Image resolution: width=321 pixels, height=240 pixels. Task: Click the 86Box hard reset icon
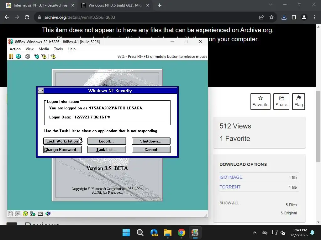(18, 56)
